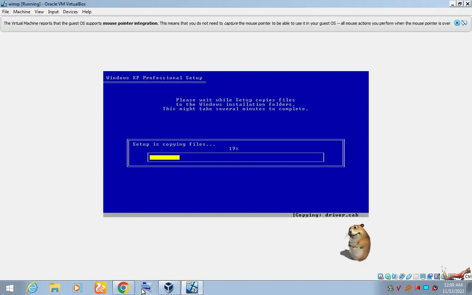Click the 'Setup is copying files...' text
The height and width of the screenshot is (295, 472).
point(174,144)
